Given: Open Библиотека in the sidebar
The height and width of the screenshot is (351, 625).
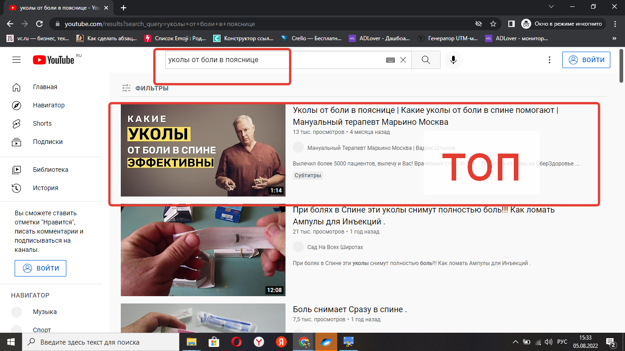Looking at the screenshot, I should [51, 170].
